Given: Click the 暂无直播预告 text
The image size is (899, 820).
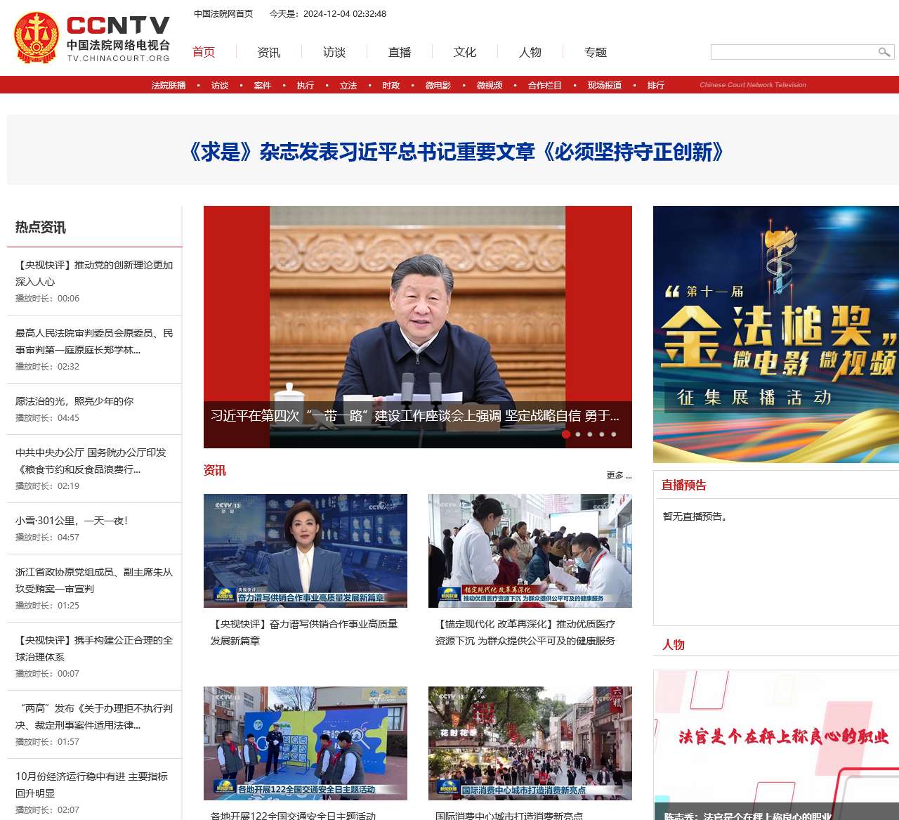Looking at the screenshot, I should 695,516.
